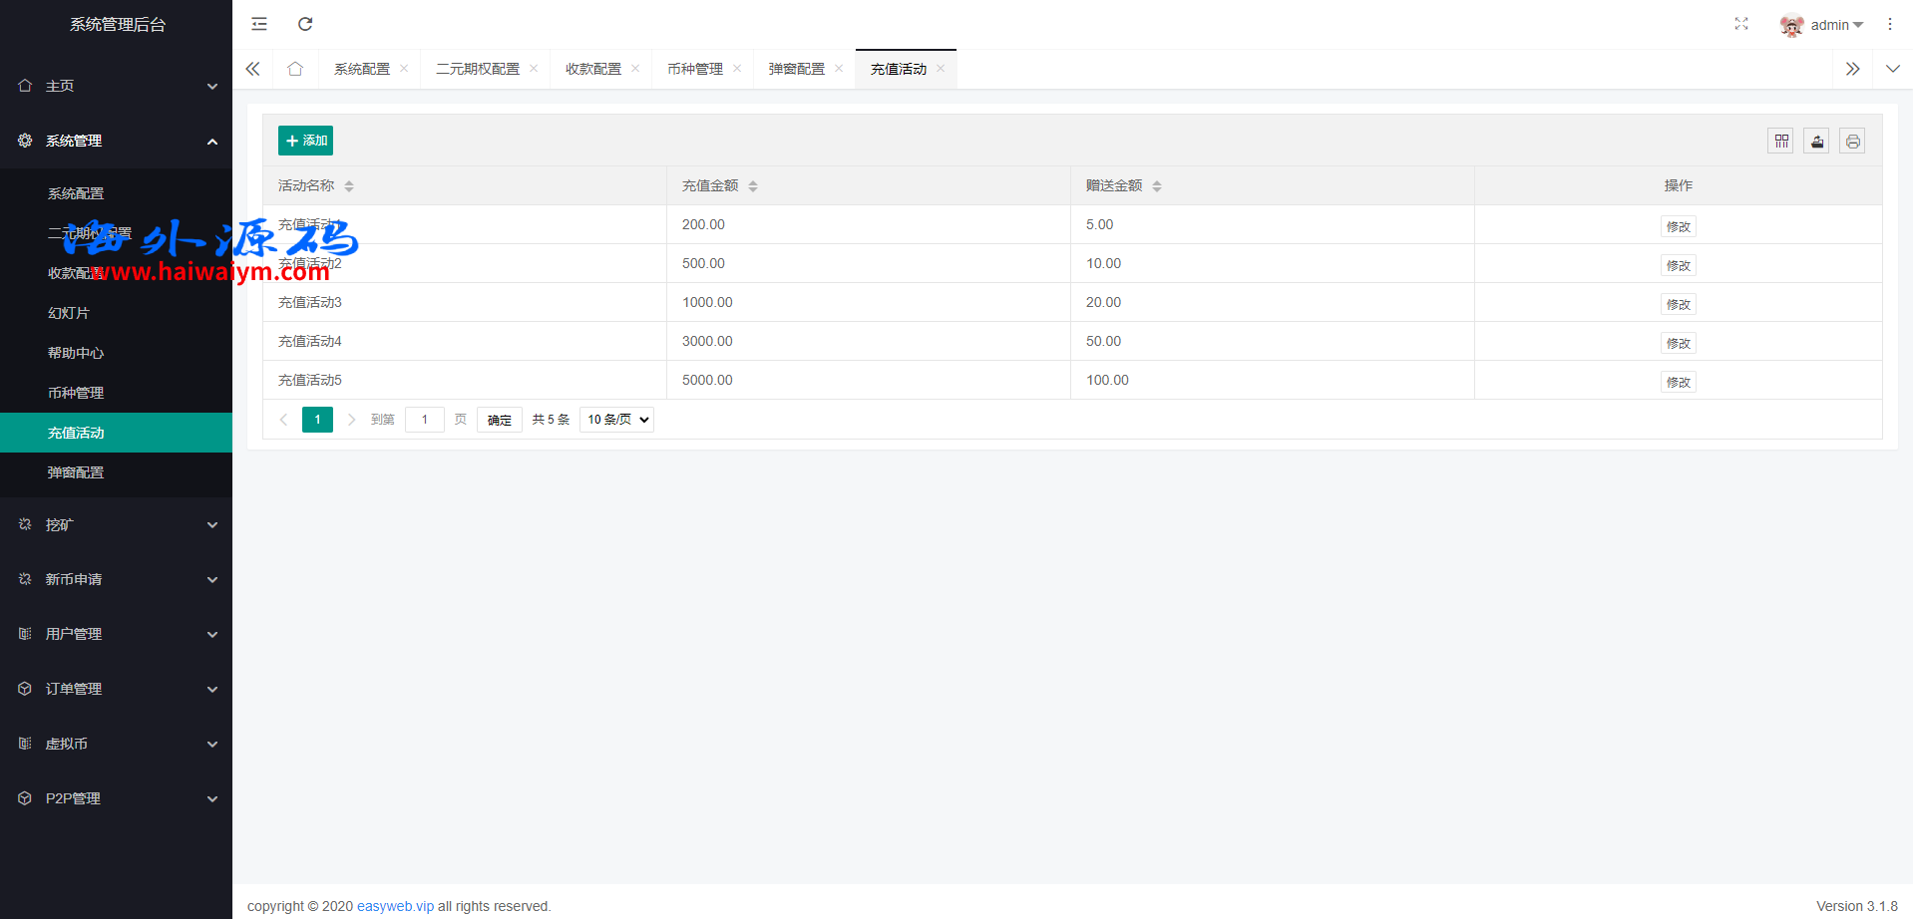1913x919 pixels.
Task: Open the admin user dropdown
Action: pos(1823,25)
